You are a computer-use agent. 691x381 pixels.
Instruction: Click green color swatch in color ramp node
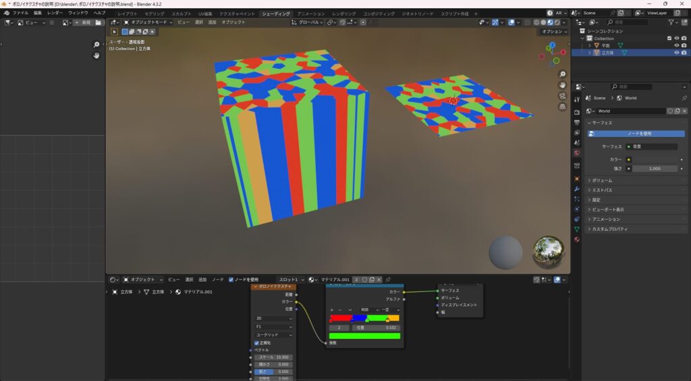(x=364, y=336)
